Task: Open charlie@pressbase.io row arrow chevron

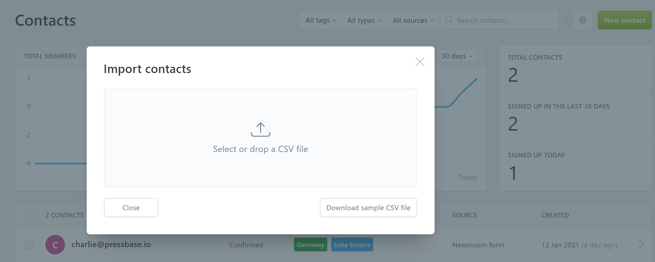Action: coord(641,244)
